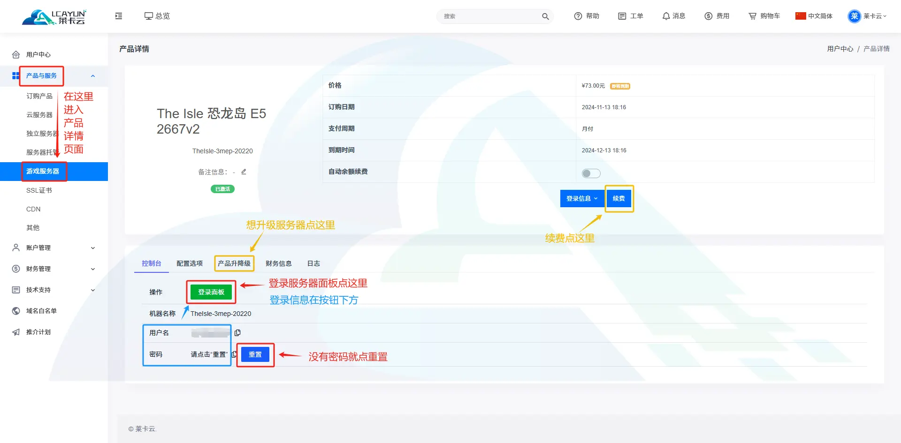Click the 重置 password reset button
The image size is (901, 443).
[255, 354]
